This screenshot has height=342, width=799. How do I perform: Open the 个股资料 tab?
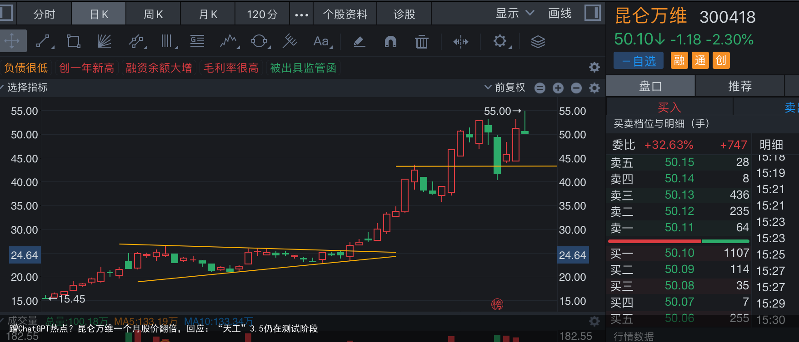tap(345, 14)
